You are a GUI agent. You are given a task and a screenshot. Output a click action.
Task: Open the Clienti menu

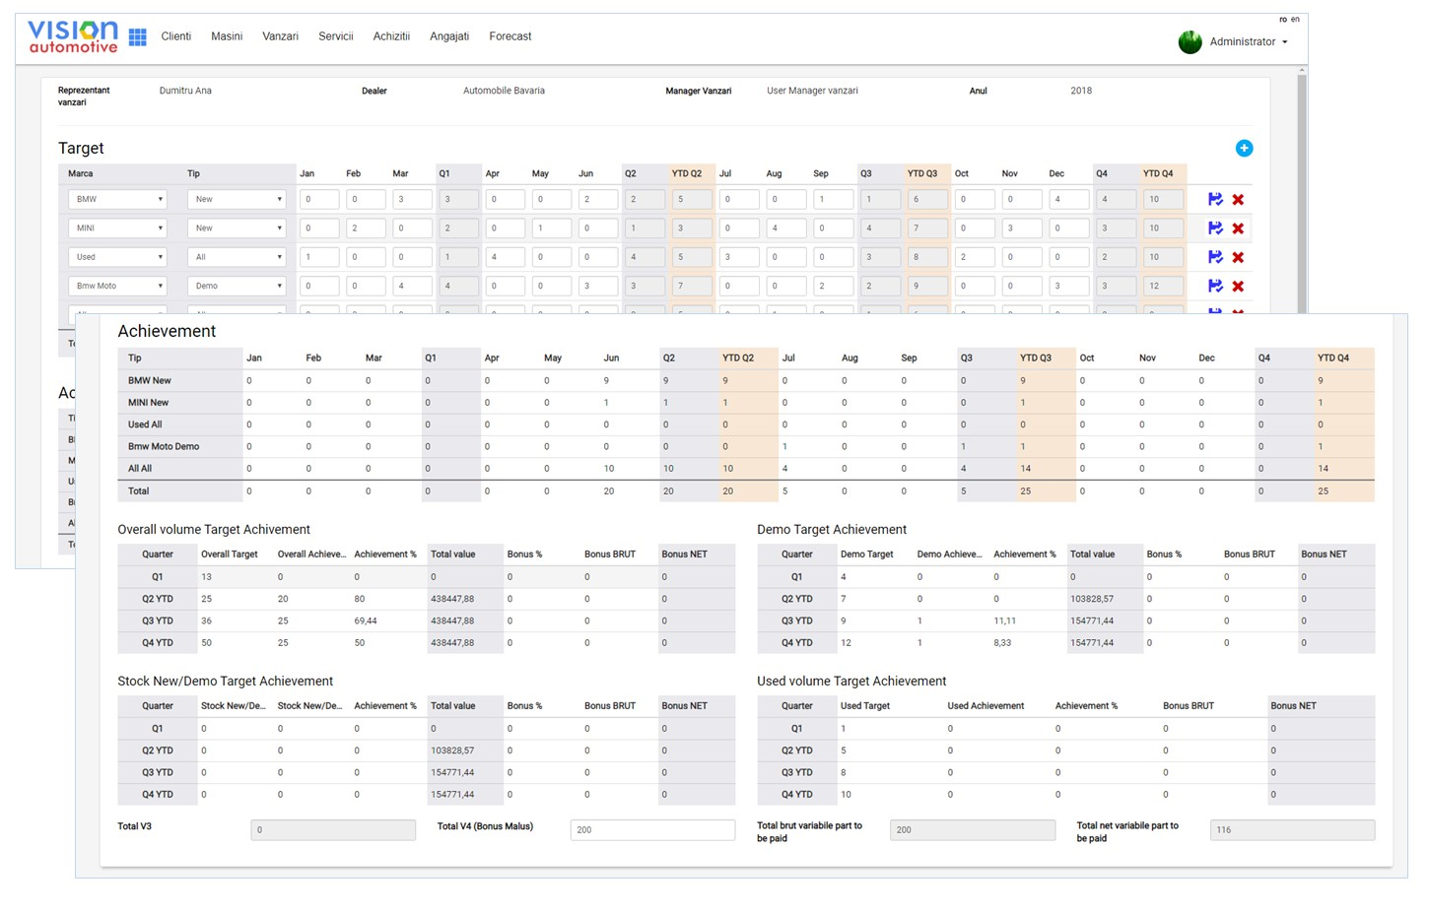(175, 36)
